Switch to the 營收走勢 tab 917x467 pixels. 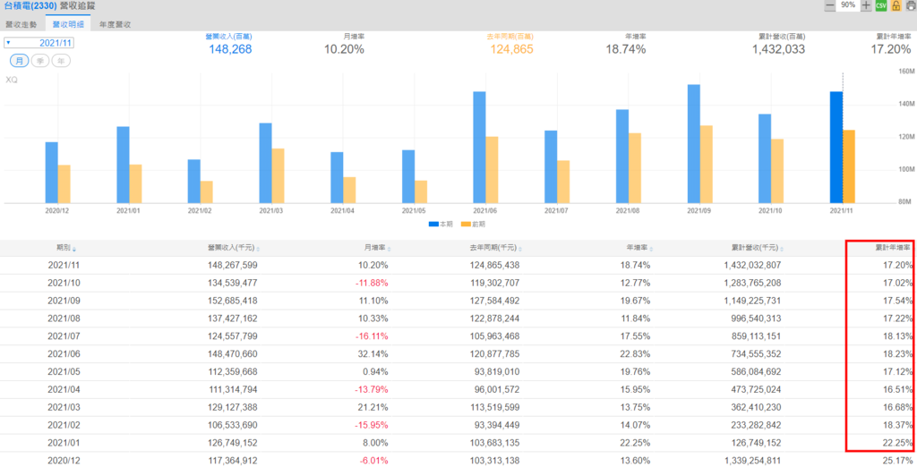21,24
